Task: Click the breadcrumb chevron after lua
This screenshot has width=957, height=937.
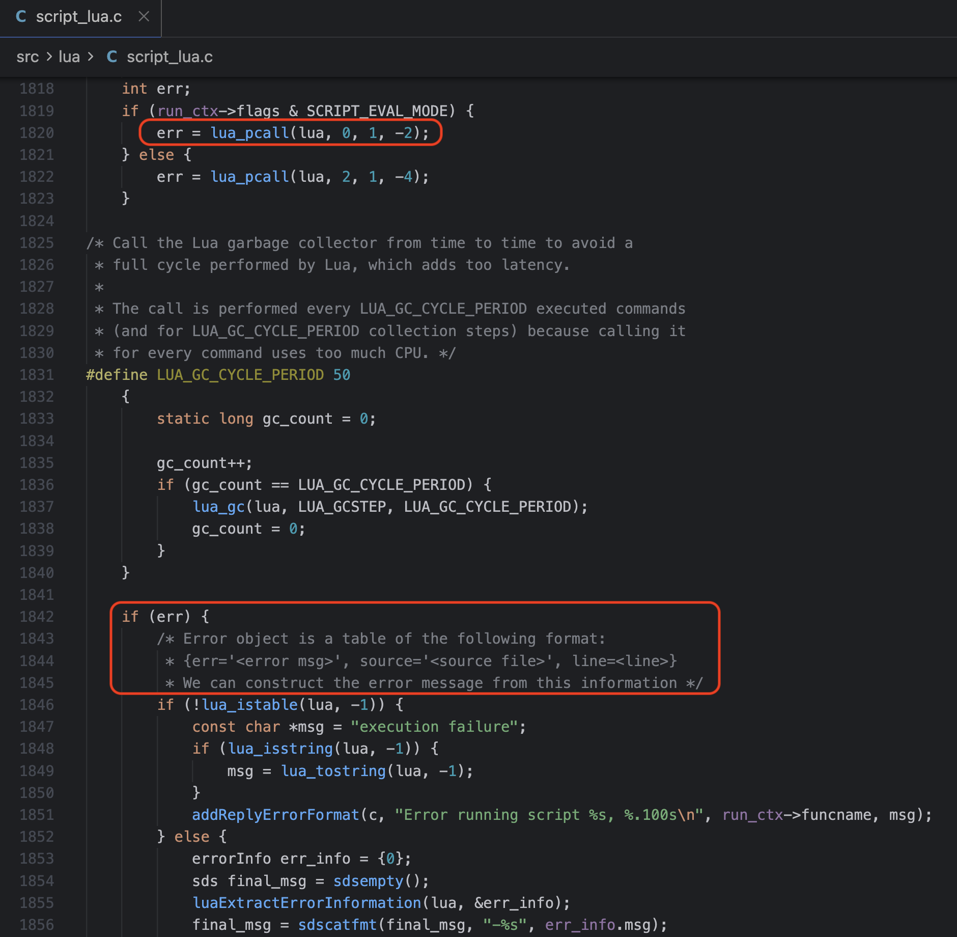Action: click(91, 57)
